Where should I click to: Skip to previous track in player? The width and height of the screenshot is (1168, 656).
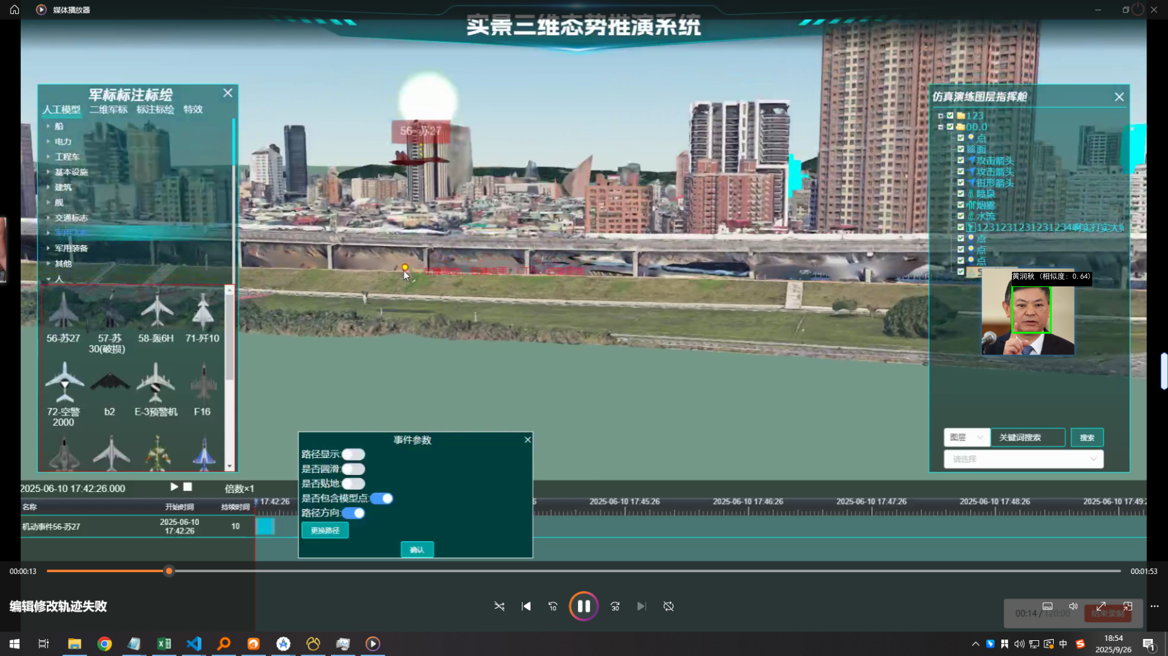(x=526, y=606)
